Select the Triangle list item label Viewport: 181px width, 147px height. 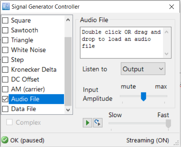(x=22, y=40)
